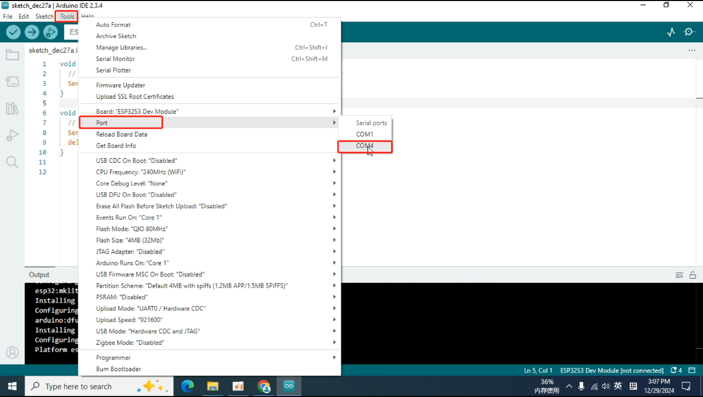
Task: Clear the Output panel with lines icon
Action: (679, 275)
